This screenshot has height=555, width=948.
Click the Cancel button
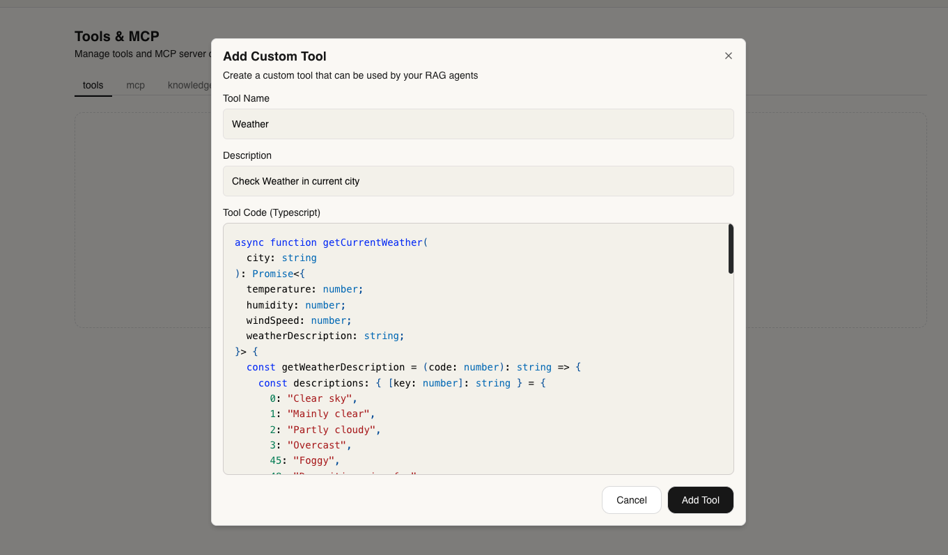click(x=631, y=500)
